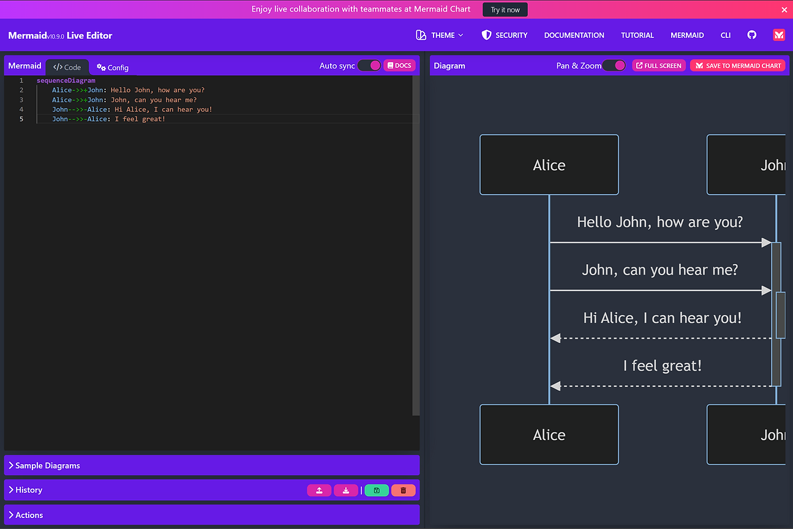Click the code editor vertical scrollbar

point(416,245)
